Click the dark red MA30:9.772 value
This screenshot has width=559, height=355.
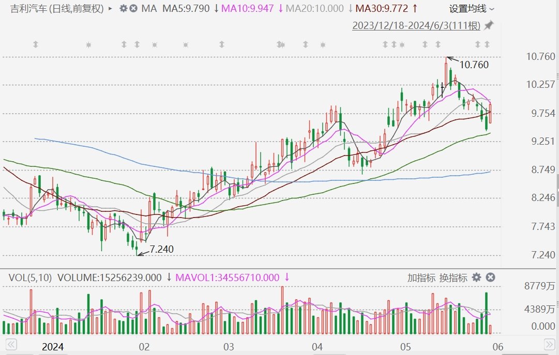[382, 9]
